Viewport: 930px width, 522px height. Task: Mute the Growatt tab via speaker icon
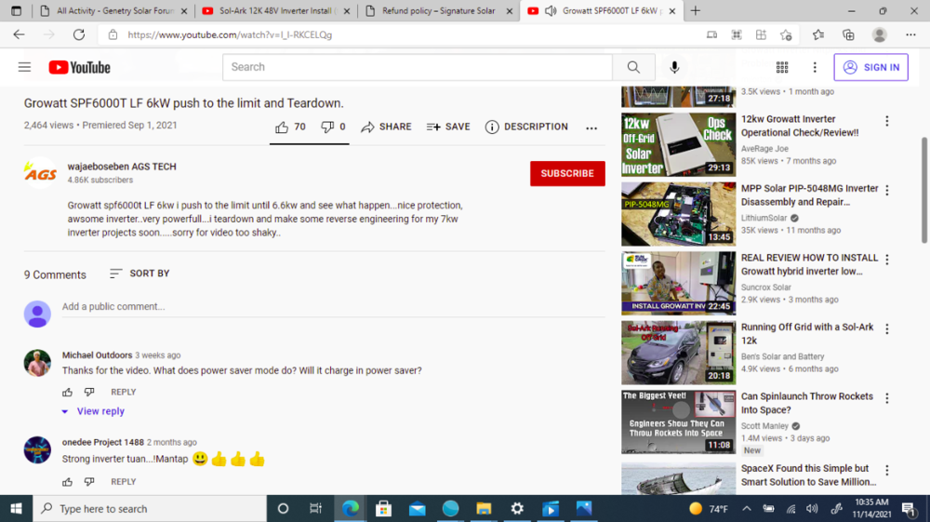[551, 10]
